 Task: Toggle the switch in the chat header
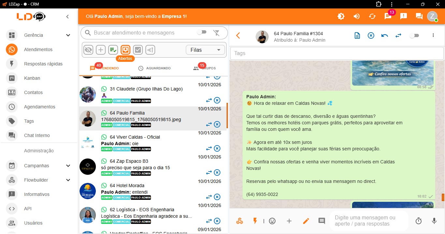[x=414, y=35]
